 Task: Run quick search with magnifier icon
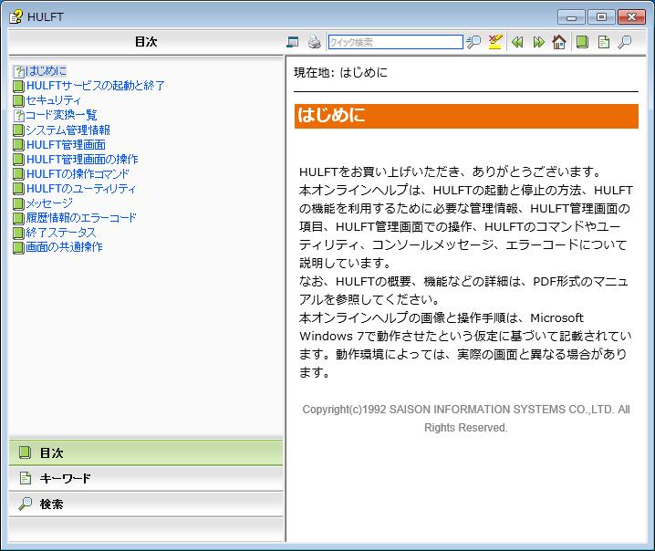click(473, 42)
